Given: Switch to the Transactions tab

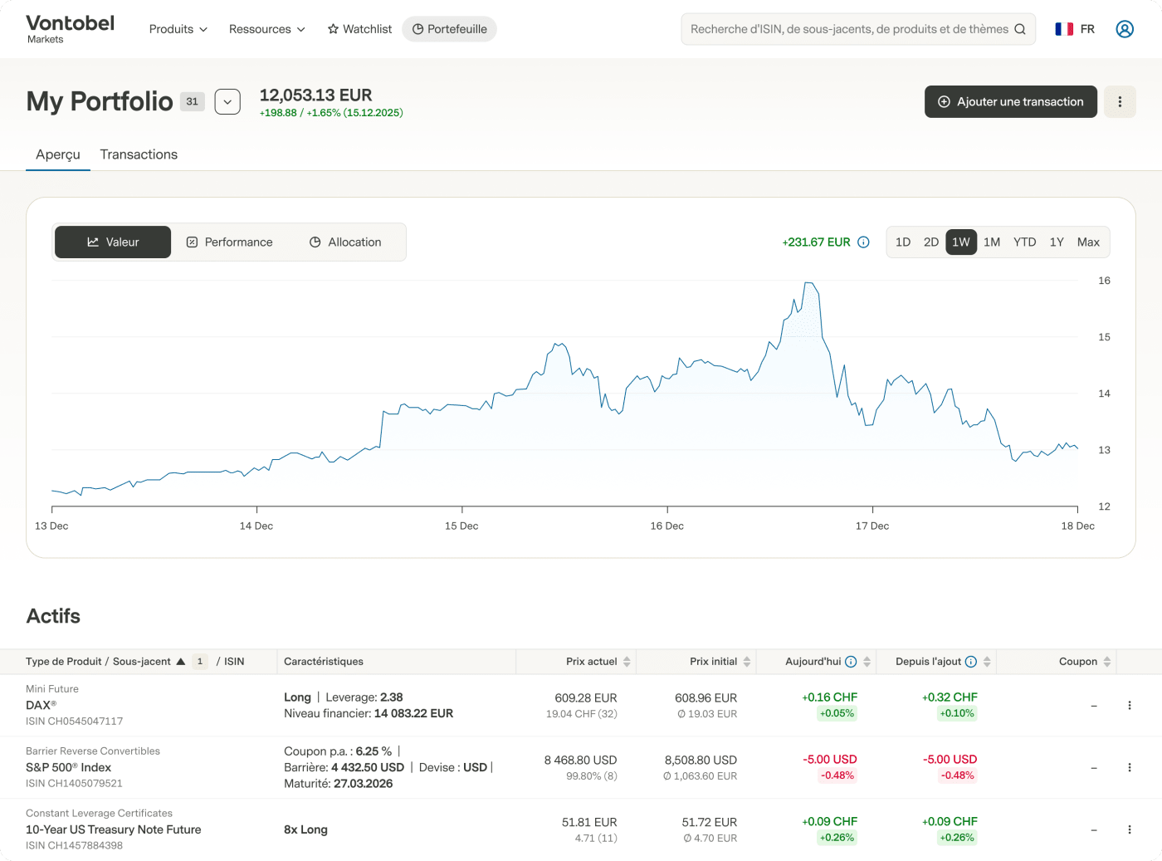Looking at the screenshot, I should coord(139,154).
